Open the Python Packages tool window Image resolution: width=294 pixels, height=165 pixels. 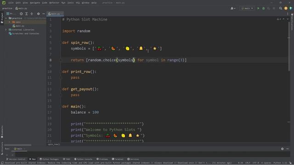[49, 159]
